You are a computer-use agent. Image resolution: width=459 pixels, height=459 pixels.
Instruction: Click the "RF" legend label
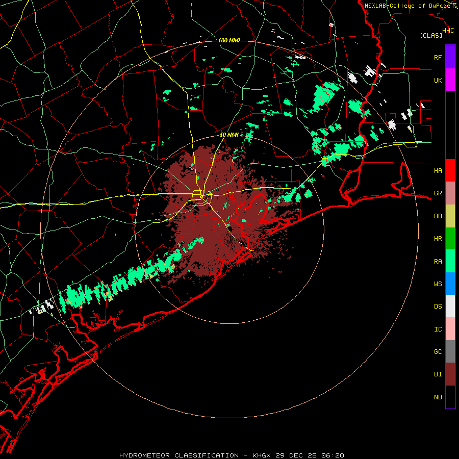click(438, 57)
